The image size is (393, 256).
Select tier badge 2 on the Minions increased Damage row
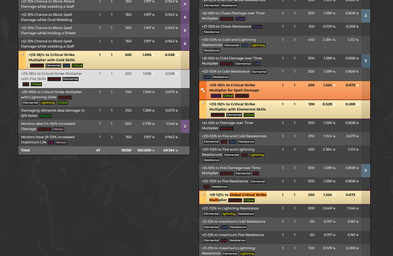(x=185, y=126)
